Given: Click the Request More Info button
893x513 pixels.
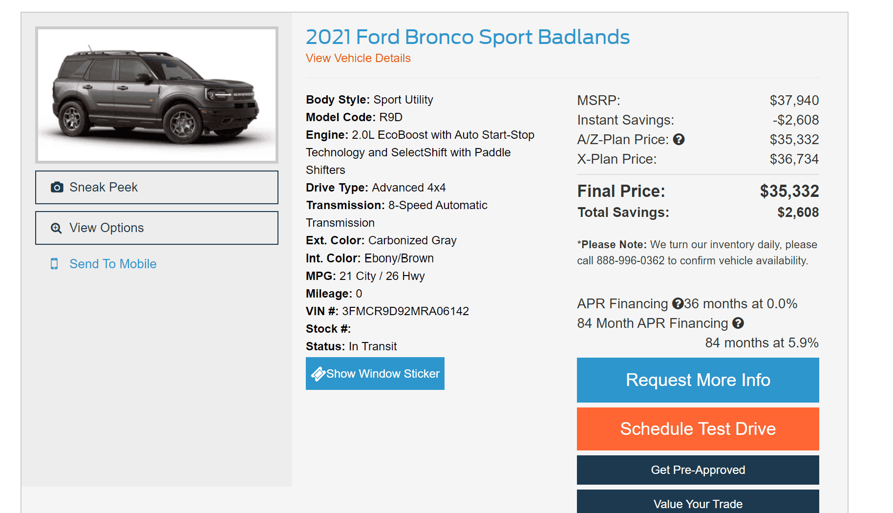Looking at the screenshot, I should coord(698,380).
